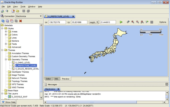The image size is (170, 107).
Task: Click the messages horizontal scrollbar thumb
Action: click(x=92, y=102)
